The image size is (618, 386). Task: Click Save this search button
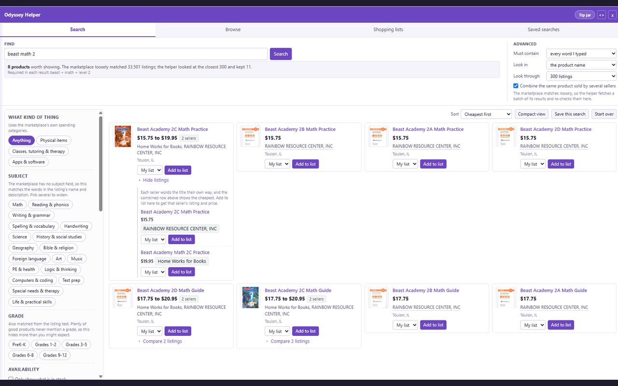(x=570, y=114)
